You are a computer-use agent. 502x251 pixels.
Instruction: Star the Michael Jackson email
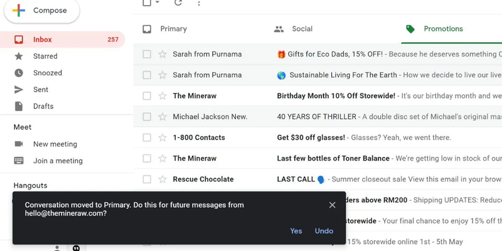point(163,117)
